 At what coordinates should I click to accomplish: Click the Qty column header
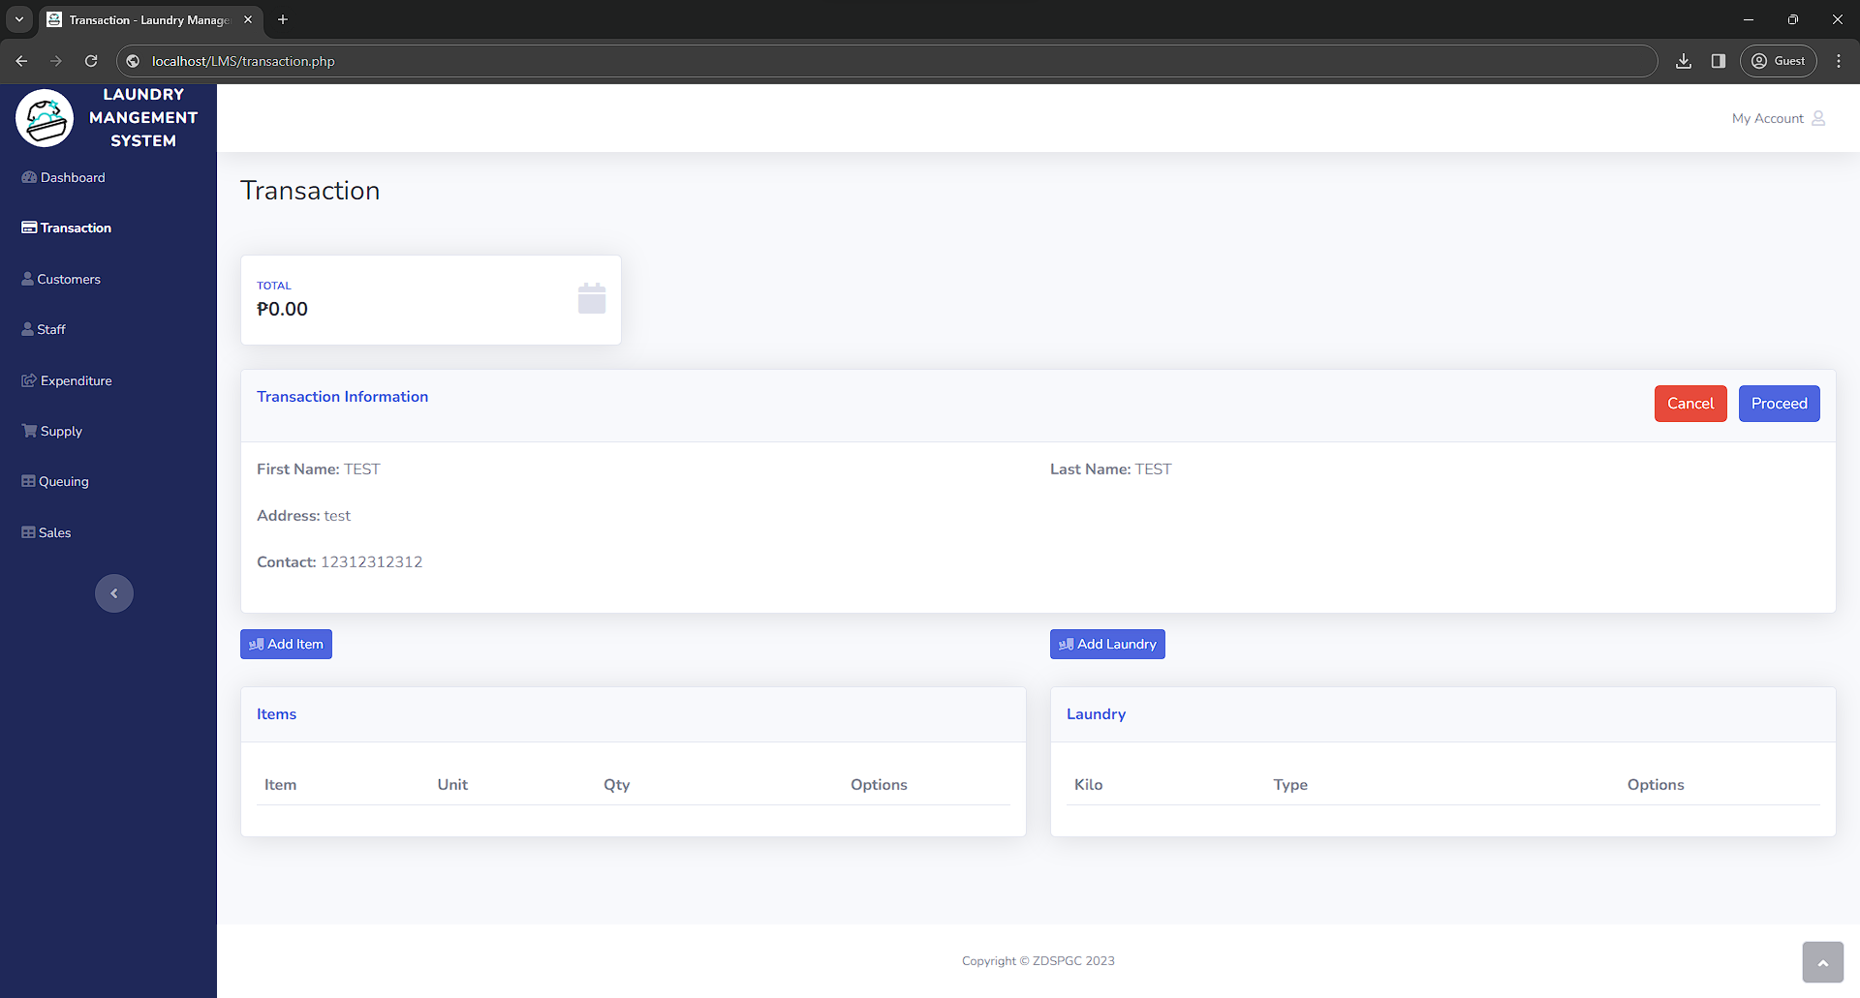click(x=616, y=785)
